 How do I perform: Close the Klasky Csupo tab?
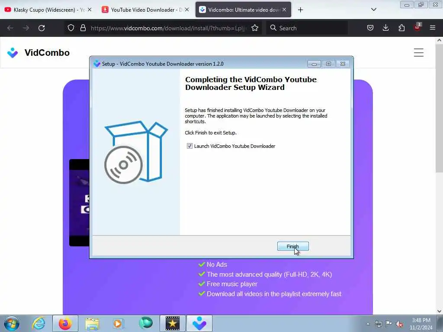click(90, 10)
